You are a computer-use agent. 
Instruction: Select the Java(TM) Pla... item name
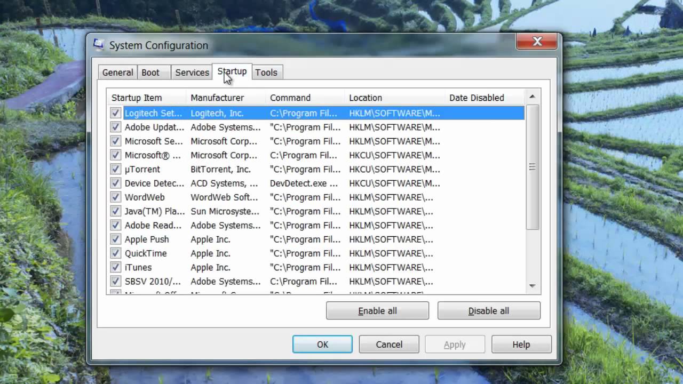[x=155, y=211]
